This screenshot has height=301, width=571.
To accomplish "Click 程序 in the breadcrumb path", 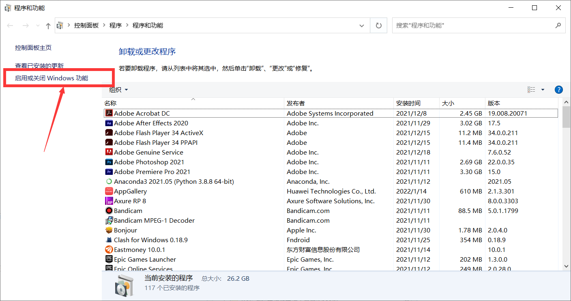I will click(116, 25).
